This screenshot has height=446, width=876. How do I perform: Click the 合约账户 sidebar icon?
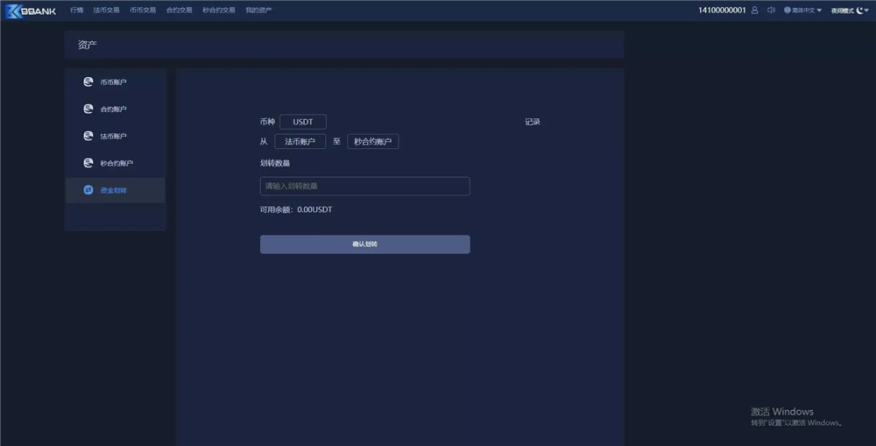point(88,110)
